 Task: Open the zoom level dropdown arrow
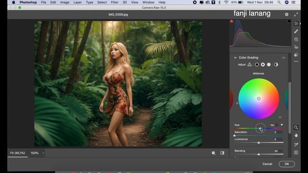tap(43, 153)
